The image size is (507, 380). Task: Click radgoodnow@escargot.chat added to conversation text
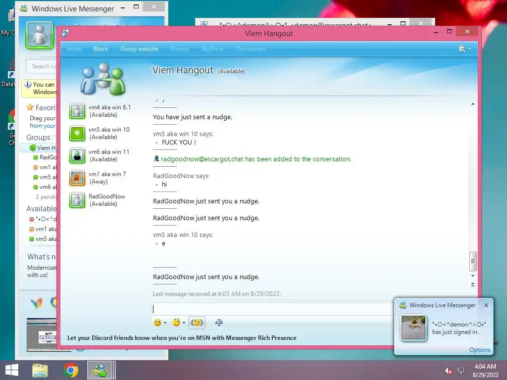click(255, 159)
